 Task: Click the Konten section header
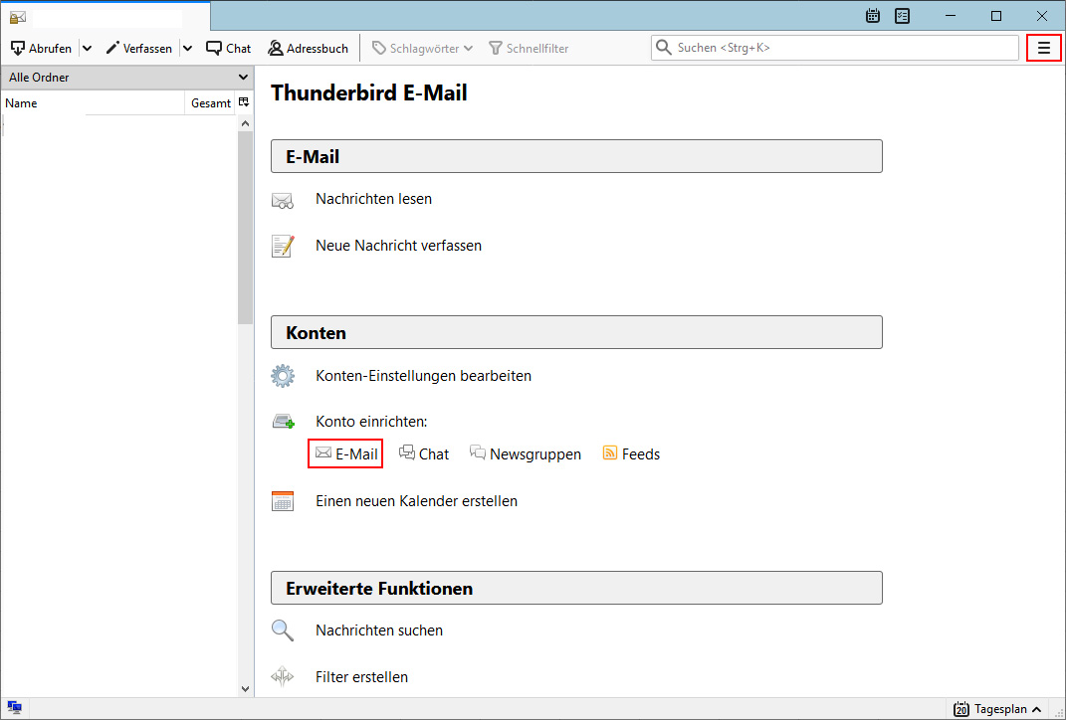(576, 332)
